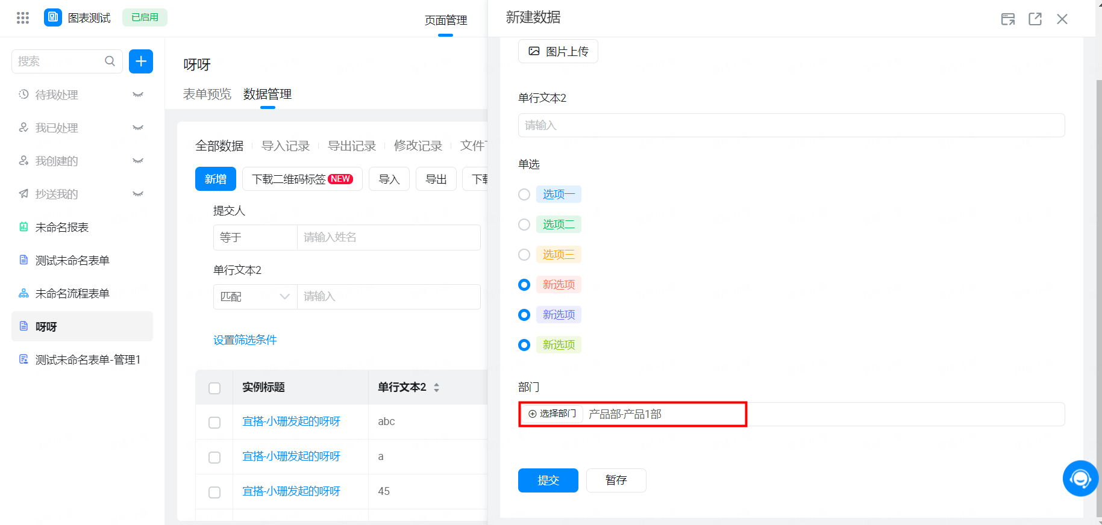This screenshot has height=525, width=1102.
Task: Open the app launcher grid icon
Action: [23, 17]
